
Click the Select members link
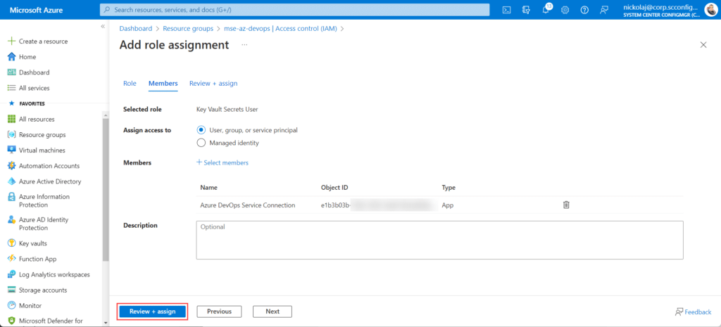point(222,162)
